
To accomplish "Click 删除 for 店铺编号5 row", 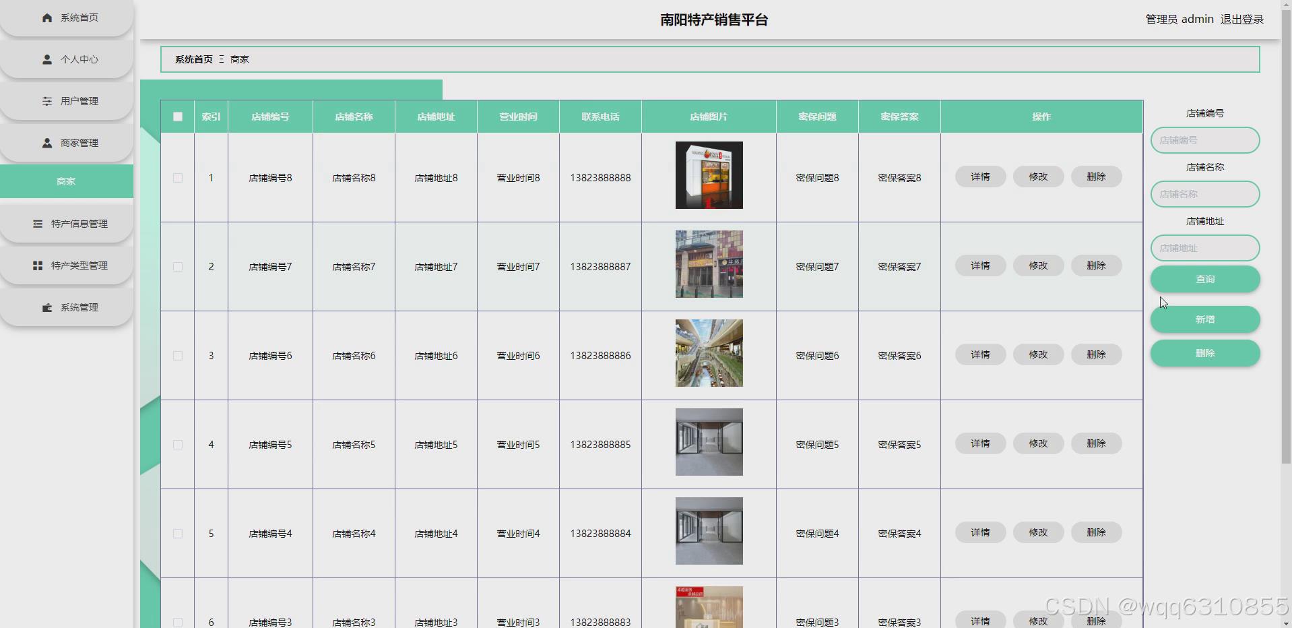I will (1097, 443).
